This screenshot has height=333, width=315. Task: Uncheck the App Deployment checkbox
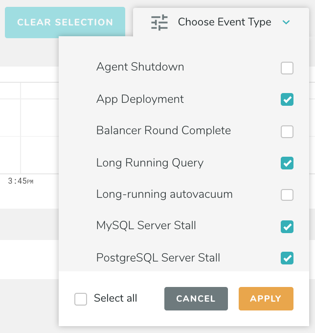click(x=287, y=100)
